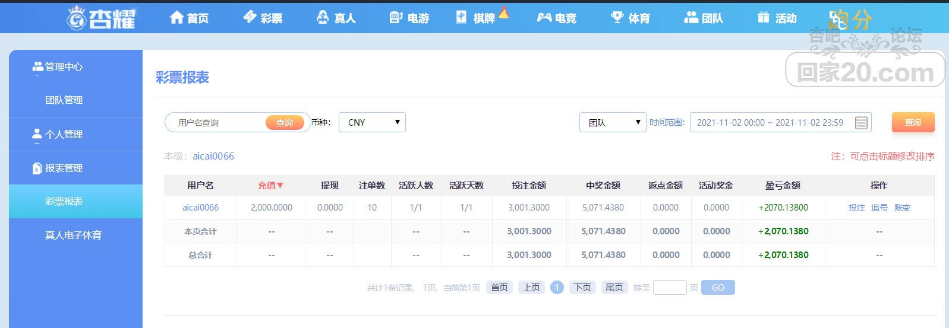
Task: Click the home icon beside 首页
Action: (x=176, y=18)
